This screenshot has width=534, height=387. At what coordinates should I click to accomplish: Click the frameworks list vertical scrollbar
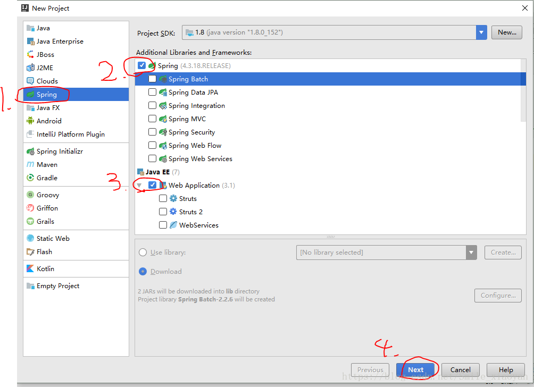(x=523, y=90)
